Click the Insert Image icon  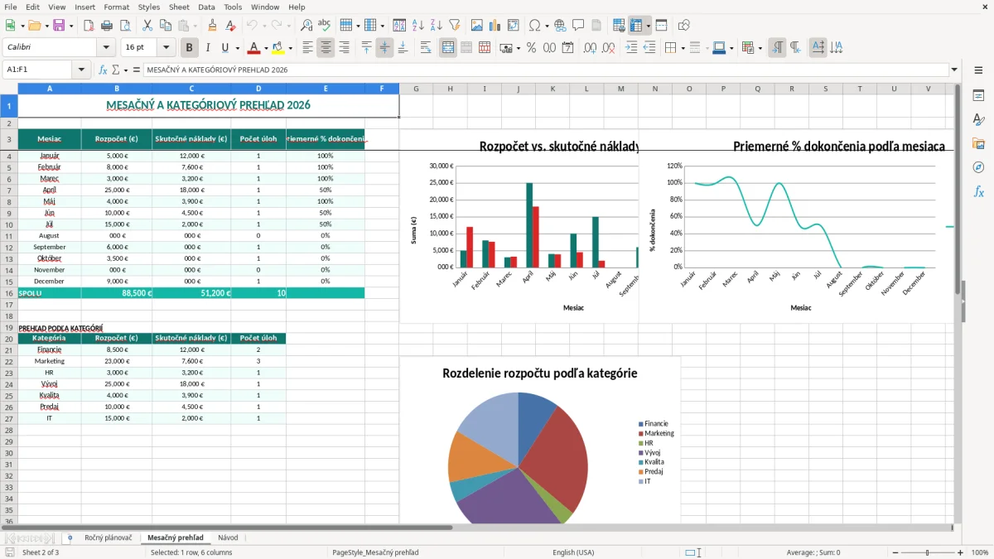coord(478,26)
